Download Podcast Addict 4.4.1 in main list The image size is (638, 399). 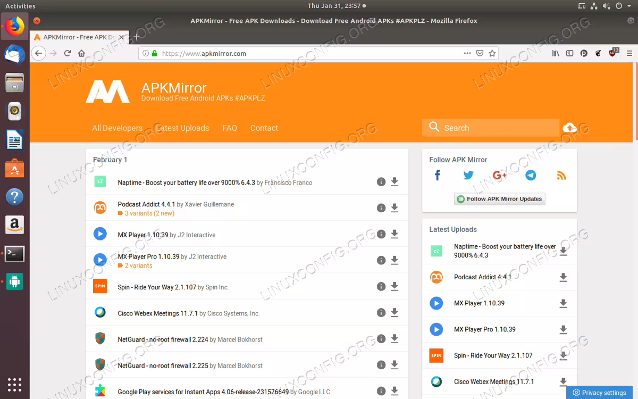click(x=394, y=208)
